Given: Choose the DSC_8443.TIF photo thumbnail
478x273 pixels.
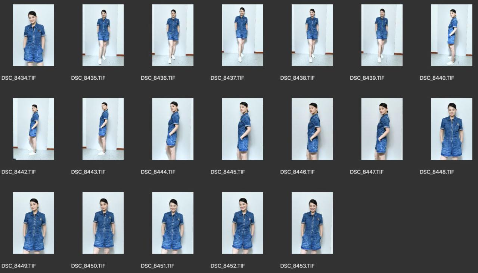Looking at the screenshot, I should click(103, 129).
